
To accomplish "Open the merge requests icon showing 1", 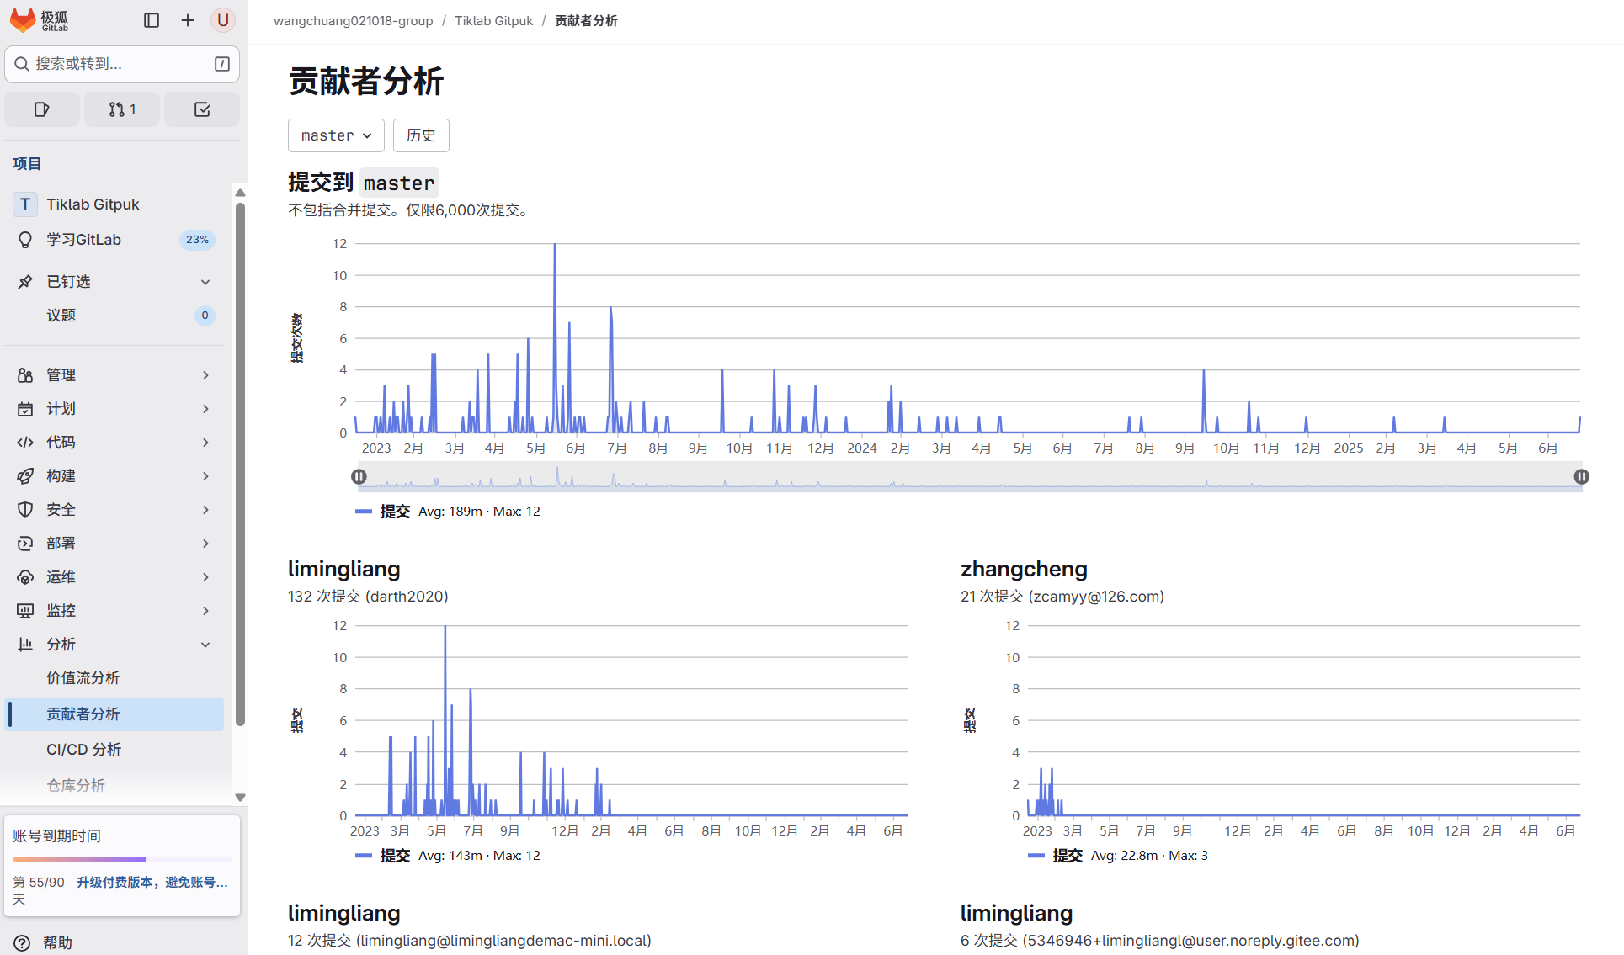I will pyautogui.click(x=121, y=109).
